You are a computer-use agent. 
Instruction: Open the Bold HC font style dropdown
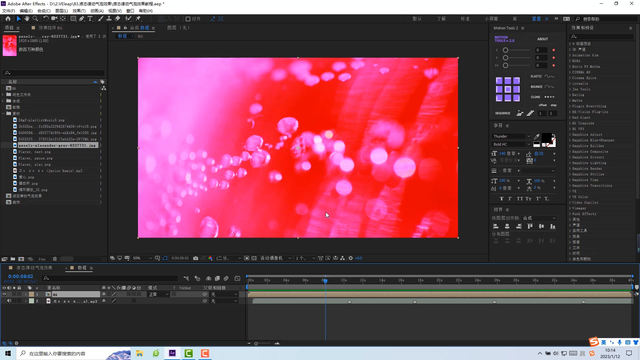(511, 144)
